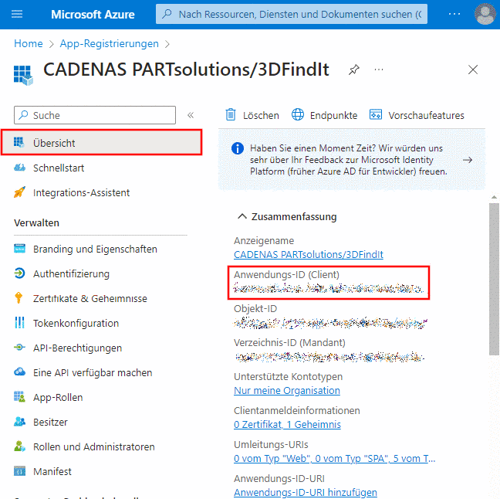The width and height of the screenshot is (500, 499).
Task: Click the Microsoft Azure logo text
Action: pos(93,15)
